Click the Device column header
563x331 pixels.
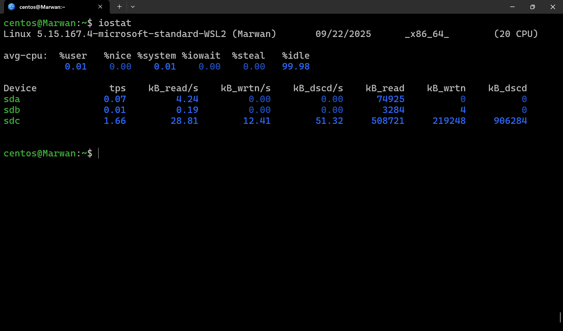20,88
